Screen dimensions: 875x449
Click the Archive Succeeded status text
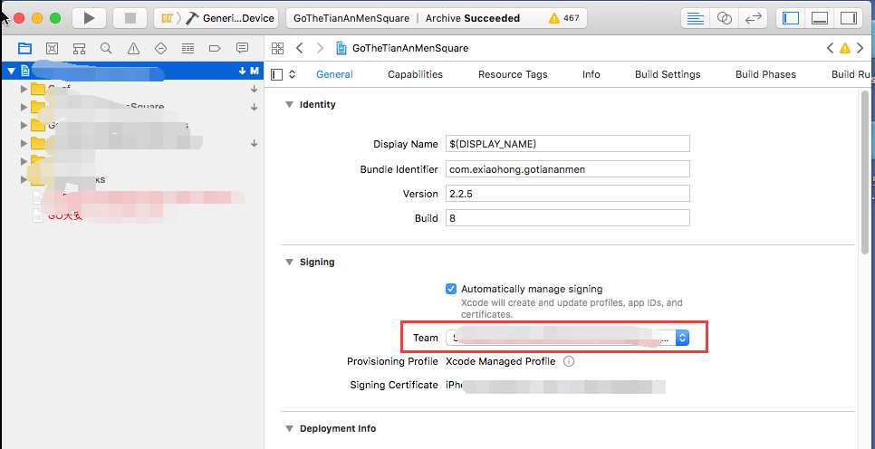[x=473, y=18]
